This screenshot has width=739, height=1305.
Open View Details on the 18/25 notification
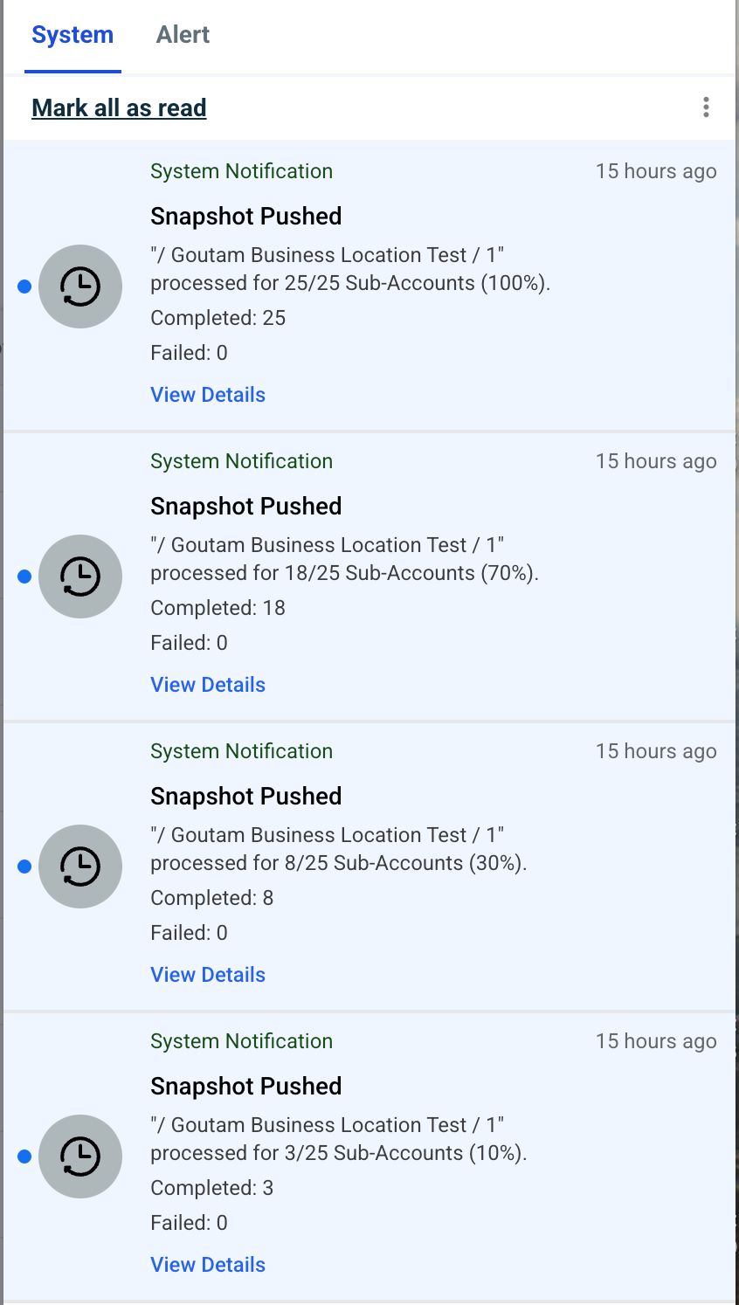coord(207,684)
